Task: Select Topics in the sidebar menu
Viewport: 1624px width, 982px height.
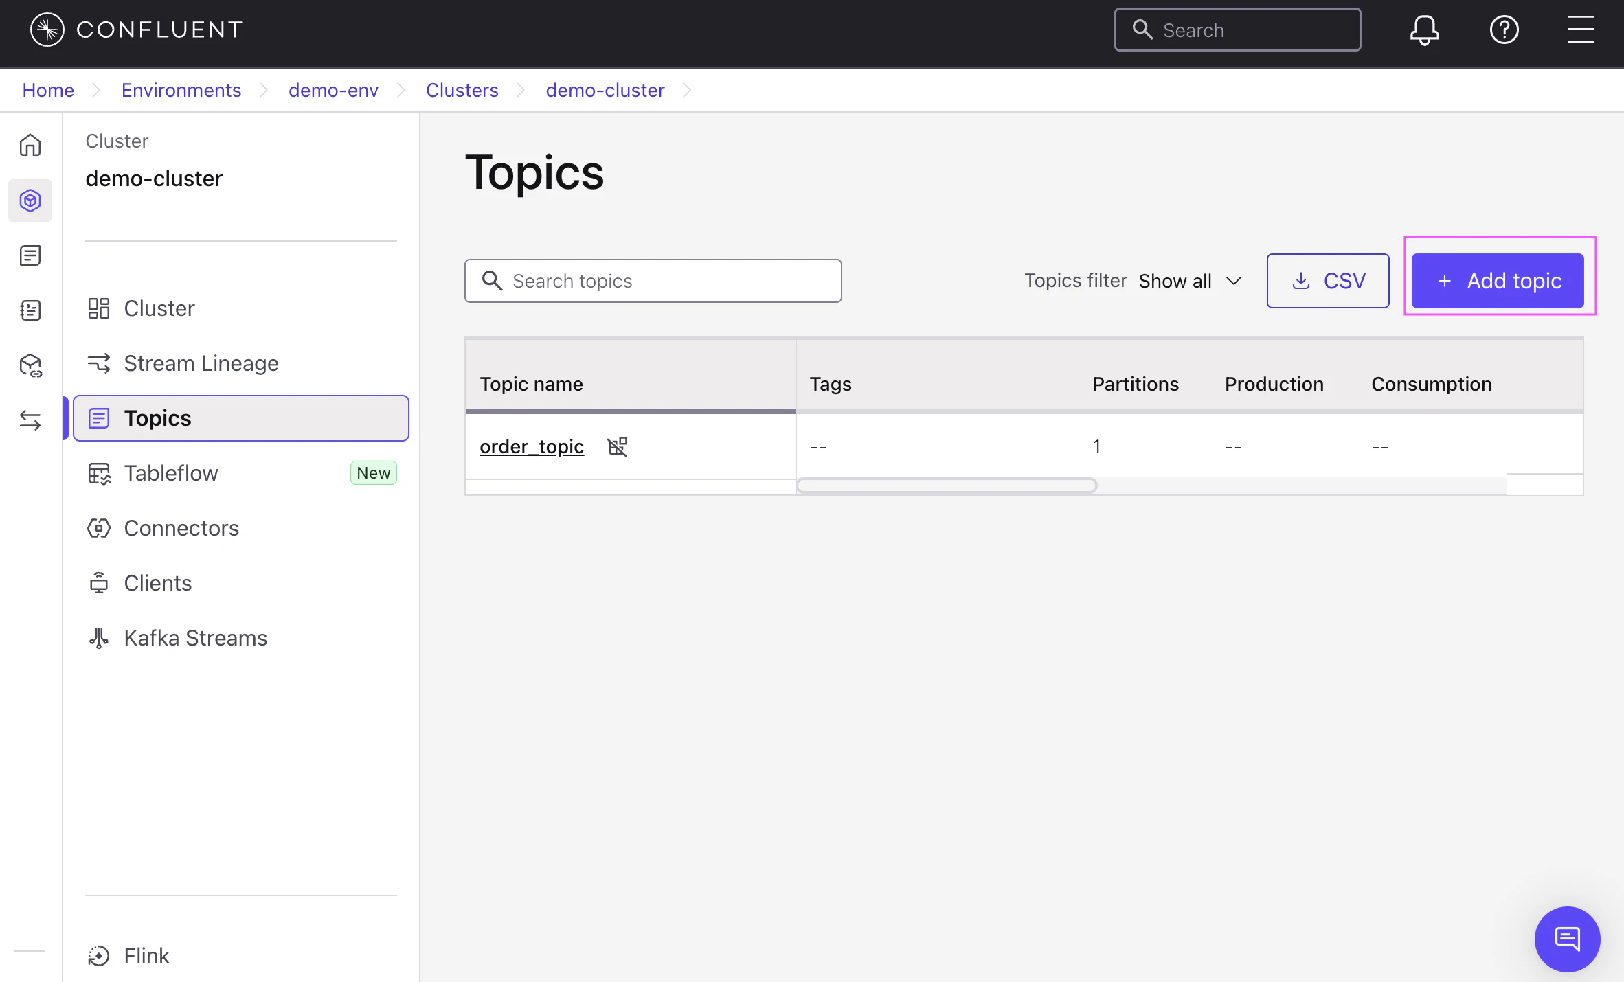Action: [240, 418]
